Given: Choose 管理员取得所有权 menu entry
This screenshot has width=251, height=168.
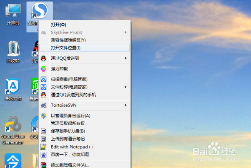Looking at the screenshot, I should coord(85,123).
